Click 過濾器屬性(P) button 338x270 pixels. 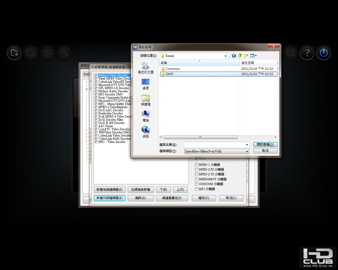(x=172, y=198)
